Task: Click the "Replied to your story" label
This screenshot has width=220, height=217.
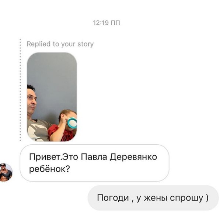Action: click(x=60, y=44)
